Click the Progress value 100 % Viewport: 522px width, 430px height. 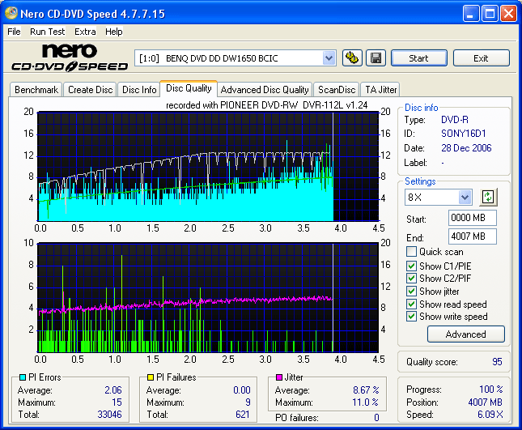491,389
